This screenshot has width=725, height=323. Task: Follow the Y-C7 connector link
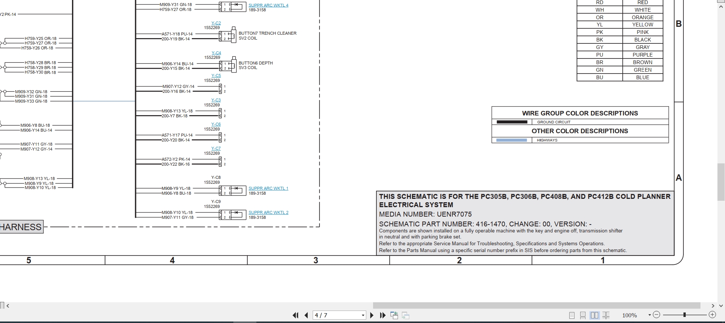coord(216,148)
